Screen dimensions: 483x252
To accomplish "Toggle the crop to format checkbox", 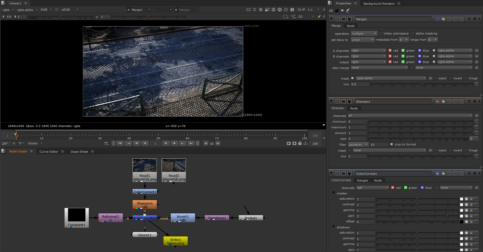I will [392, 144].
